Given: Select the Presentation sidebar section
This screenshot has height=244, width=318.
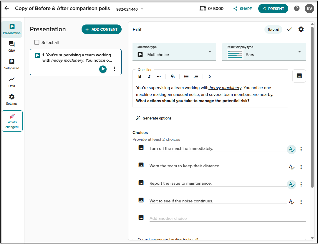Looking at the screenshot, I should 12,30.
